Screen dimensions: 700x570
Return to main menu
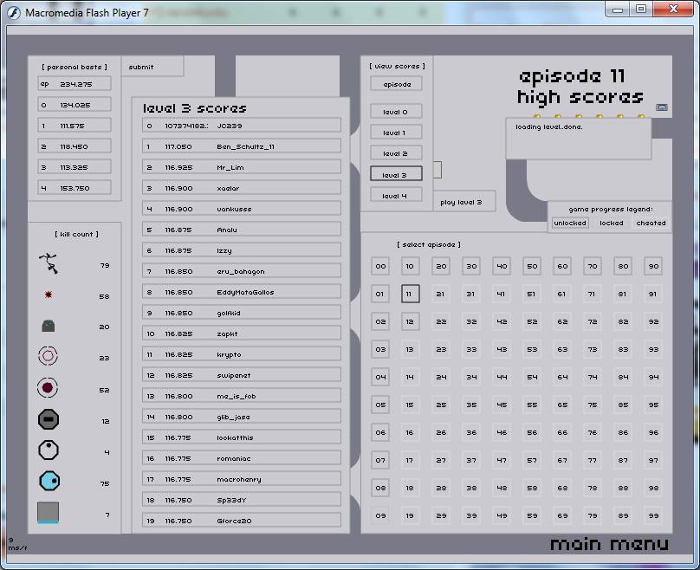click(x=609, y=544)
